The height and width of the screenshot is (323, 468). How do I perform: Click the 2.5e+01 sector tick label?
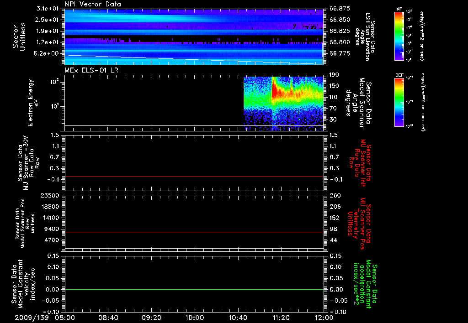(x=47, y=20)
